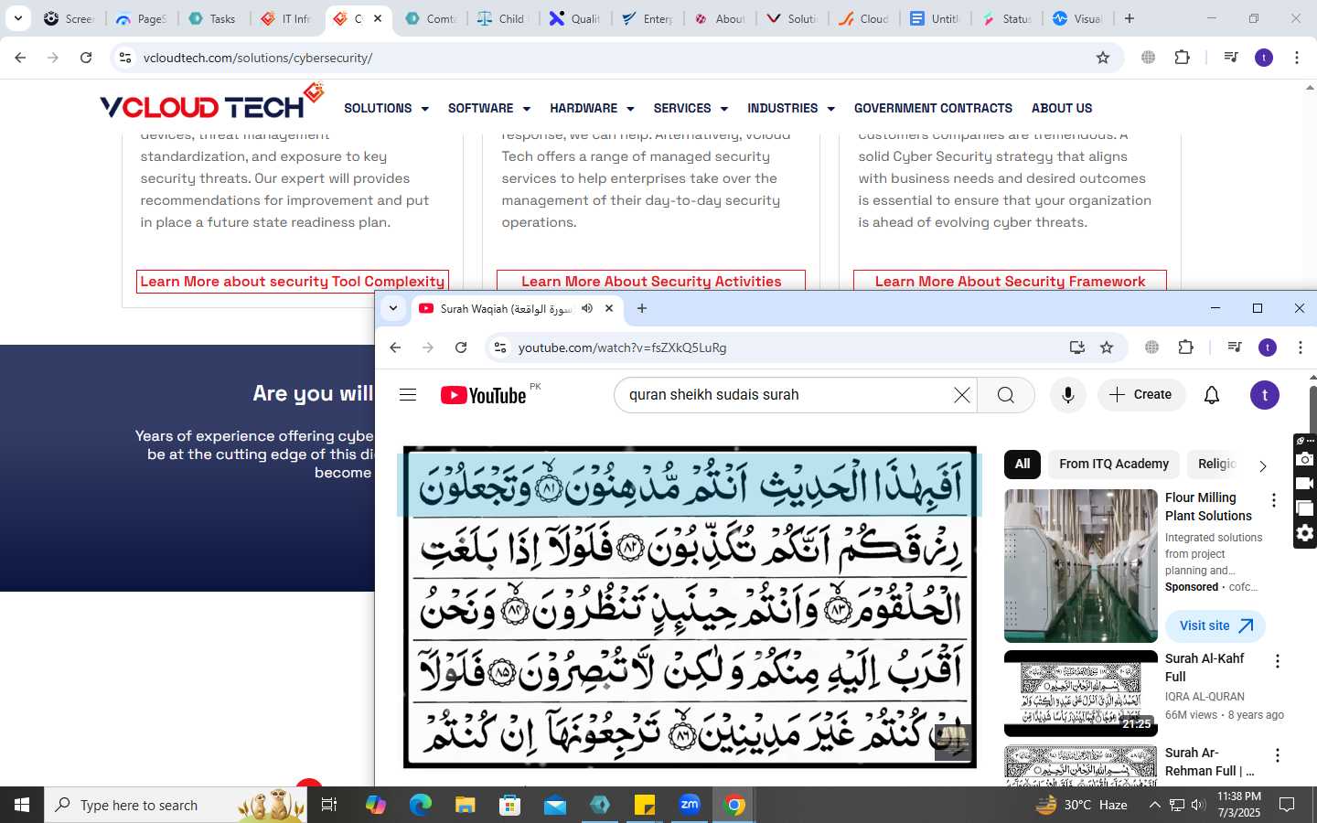Open More options for Surah Al-Kahf video

(1277, 661)
